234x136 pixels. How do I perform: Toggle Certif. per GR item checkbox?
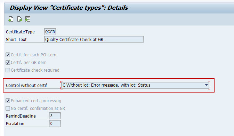tap(8, 62)
